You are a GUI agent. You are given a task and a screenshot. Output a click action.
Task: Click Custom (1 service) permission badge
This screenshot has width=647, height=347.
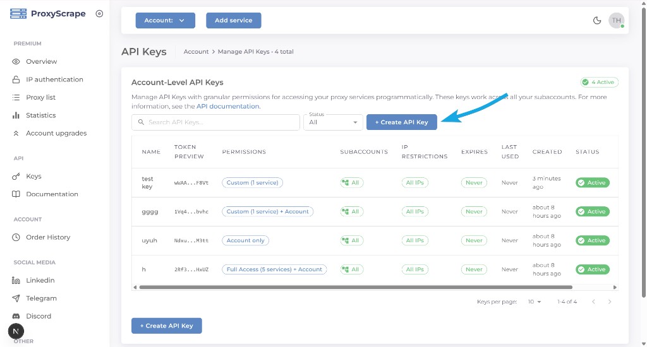[x=252, y=182]
